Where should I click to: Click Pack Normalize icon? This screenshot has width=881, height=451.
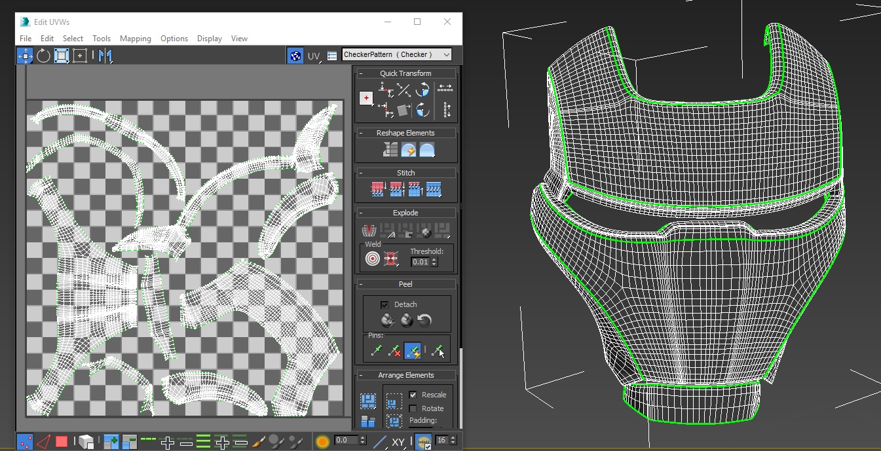pyautogui.click(x=394, y=421)
